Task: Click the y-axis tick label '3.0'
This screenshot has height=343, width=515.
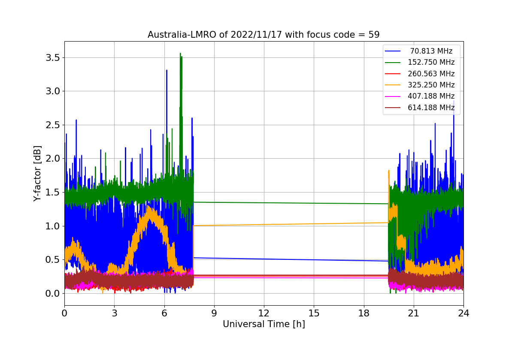Action: tap(53, 91)
